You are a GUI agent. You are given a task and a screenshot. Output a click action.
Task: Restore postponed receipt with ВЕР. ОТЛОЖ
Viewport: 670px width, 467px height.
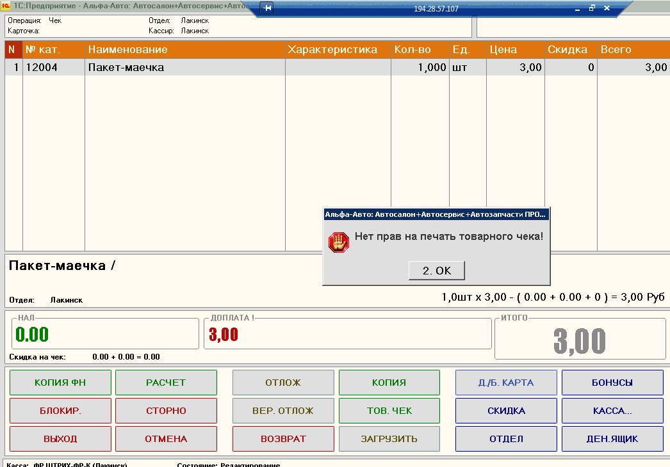283,411
